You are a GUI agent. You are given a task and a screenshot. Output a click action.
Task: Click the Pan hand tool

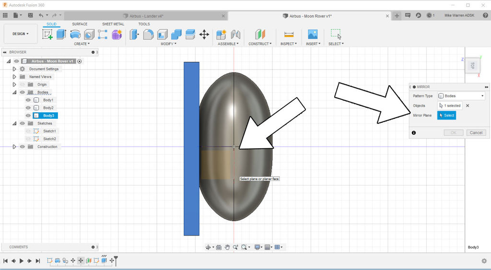[x=227, y=247]
